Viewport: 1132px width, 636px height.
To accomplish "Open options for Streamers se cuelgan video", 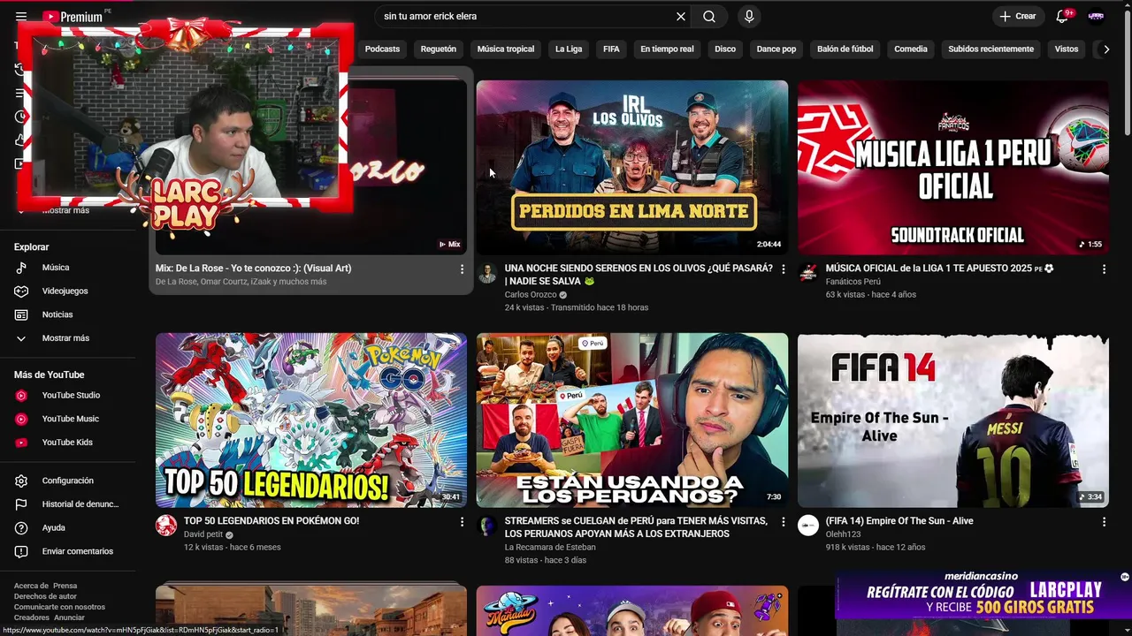I will (x=783, y=522).
